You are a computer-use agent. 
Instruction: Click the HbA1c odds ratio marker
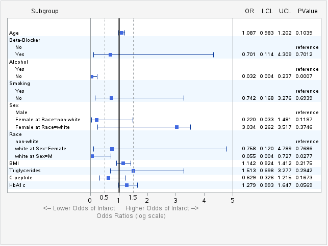(127, 185)
